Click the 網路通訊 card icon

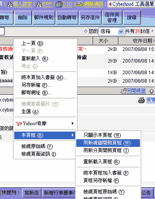click(80, 4)
